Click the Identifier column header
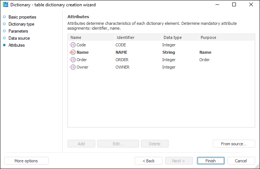The image size is (260, 169). point(138,37)
